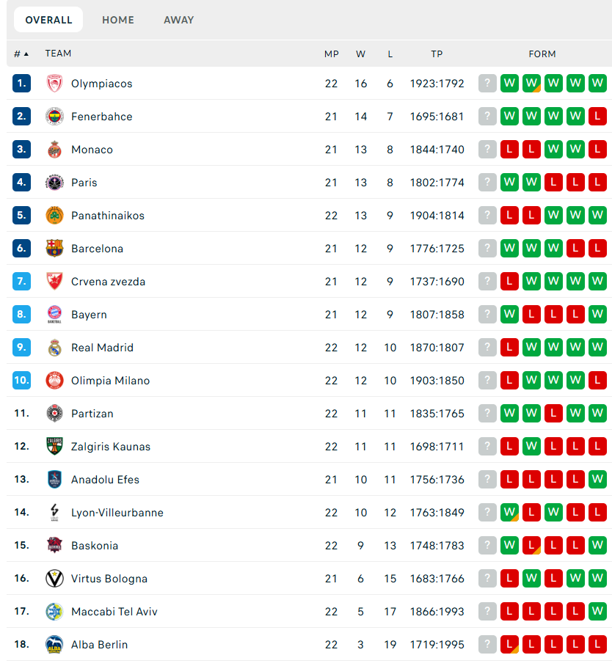Click the Fenerbahce club crest
Image resolution: width=612 pixels, height=666 pixels.
(x=54, y=117)
